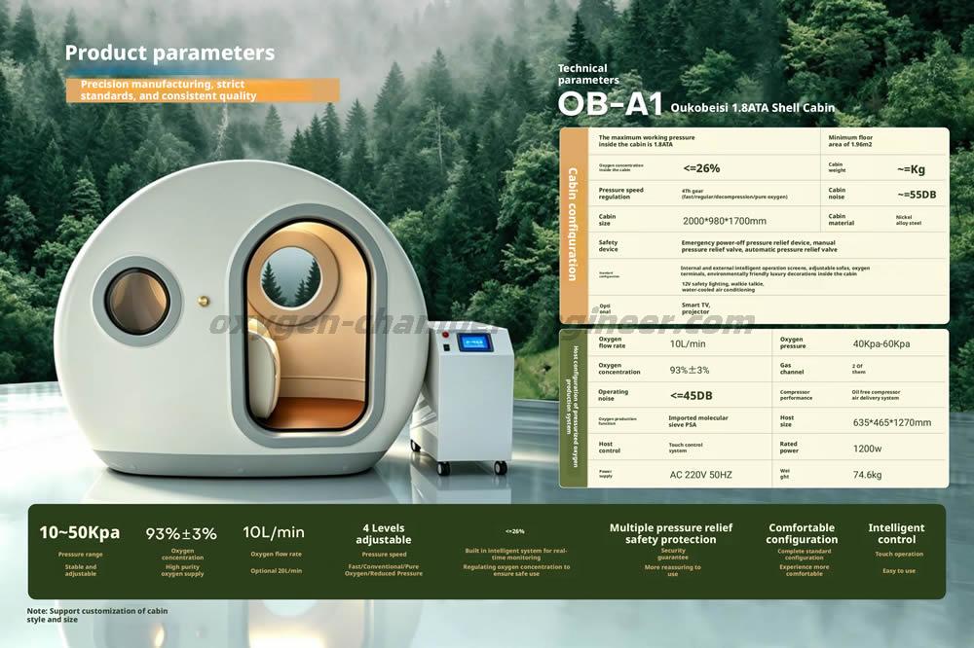Click the "Touch control system" value

[x=686, y=448]
